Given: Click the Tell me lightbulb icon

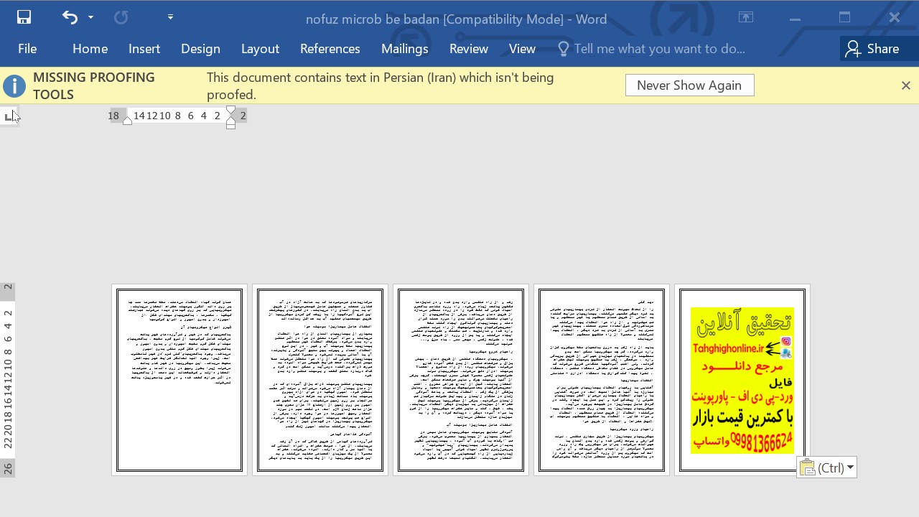Looking at the screenshot, I should (x=563, y=49).
